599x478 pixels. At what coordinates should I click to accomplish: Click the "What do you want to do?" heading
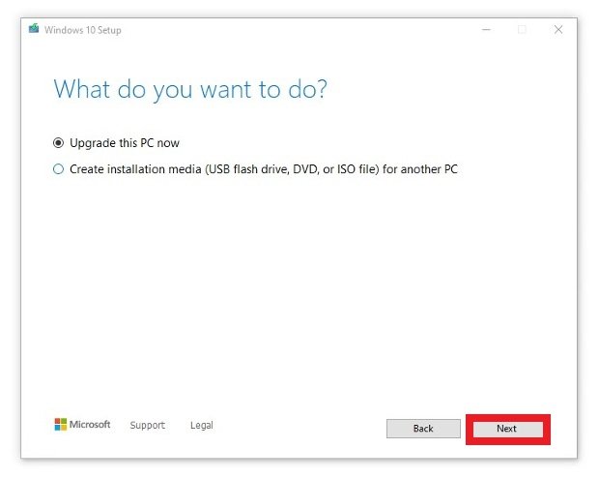pos(190,90)
